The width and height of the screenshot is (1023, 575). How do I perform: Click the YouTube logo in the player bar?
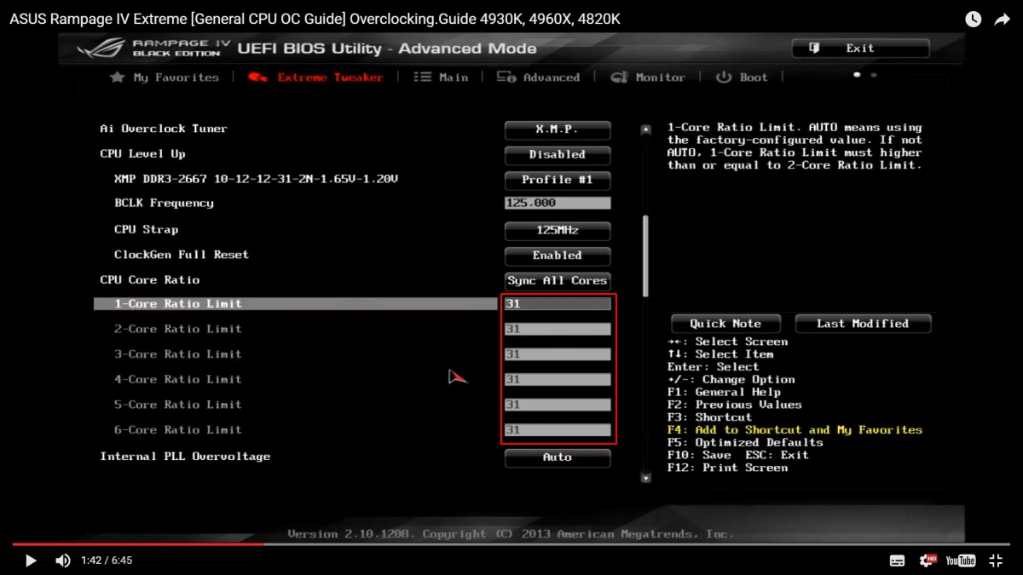pyautogui.click(x=961, y=561)
